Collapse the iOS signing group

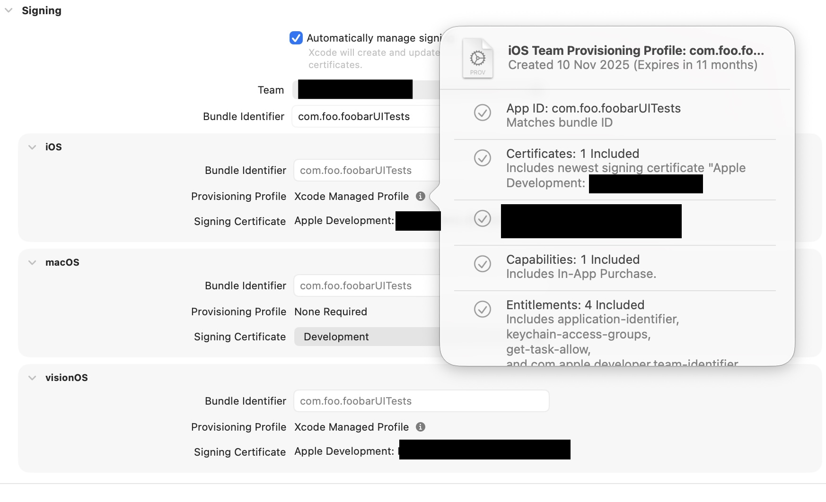[x=32, y=147]
